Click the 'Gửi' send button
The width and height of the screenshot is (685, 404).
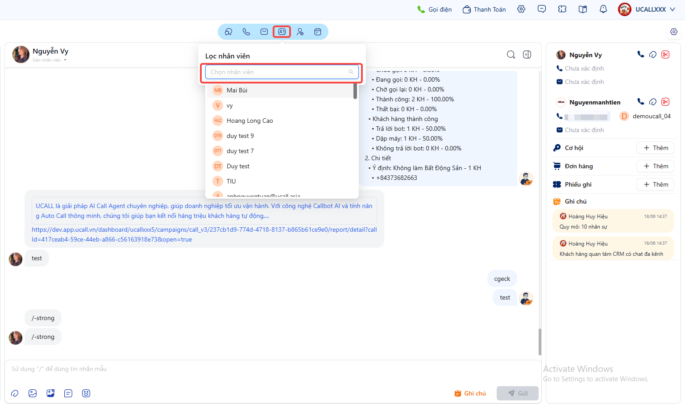[x=518, y=393]
